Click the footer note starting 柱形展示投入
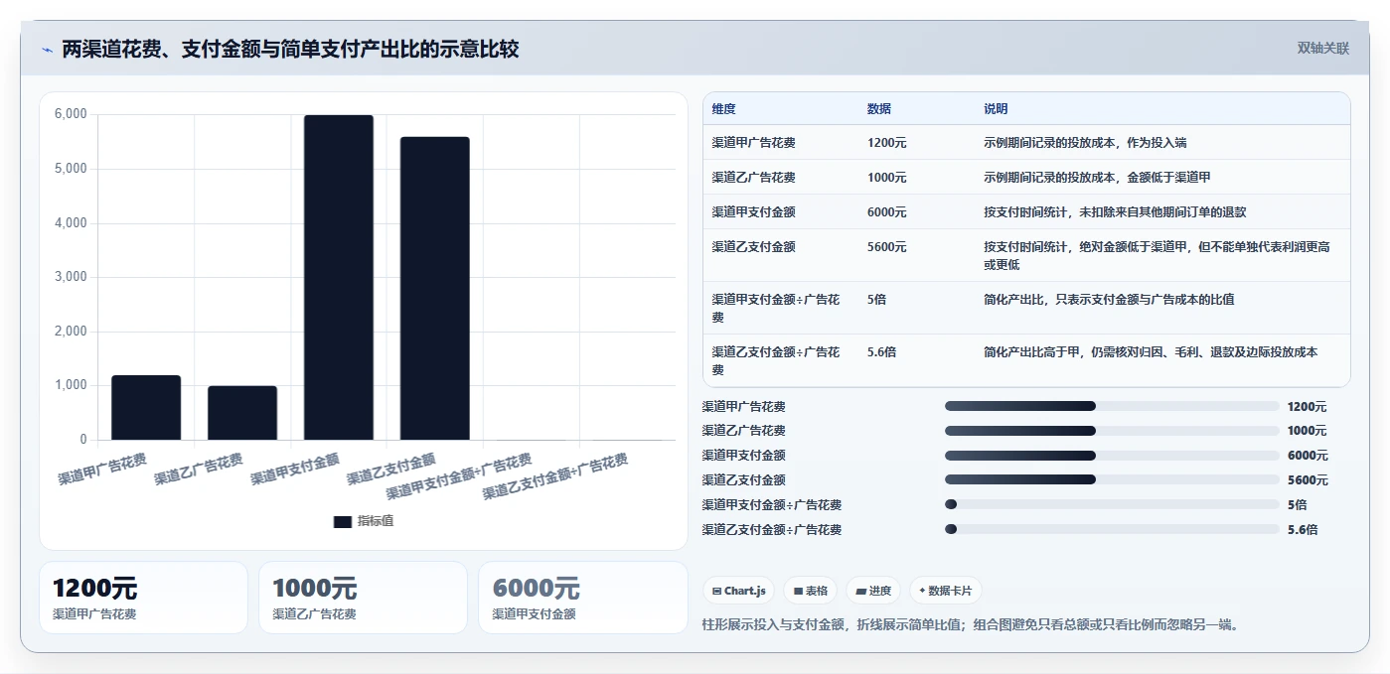1390x674 pixels. (972, 624)
